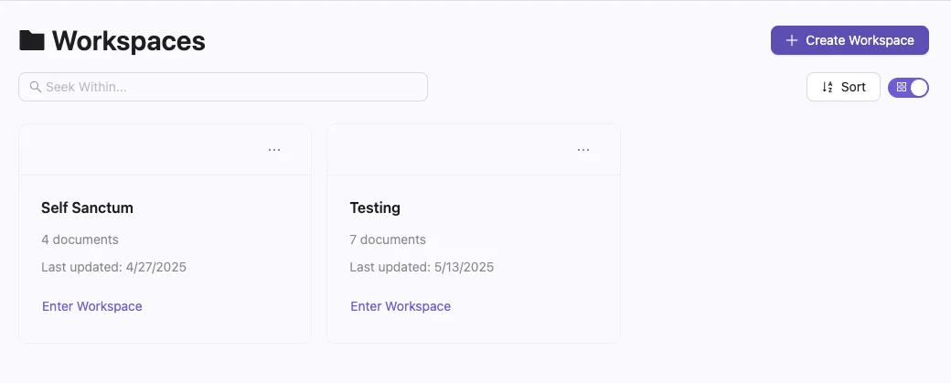Click the sort arrows icon
Viewport: 951px width, 383px height.
click(x=828, y=87)
